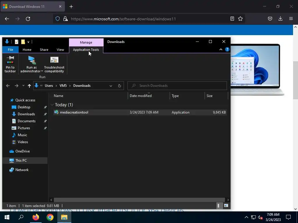Open Pictures in navigation pane

pyautogui.click(x=24, y=128)
